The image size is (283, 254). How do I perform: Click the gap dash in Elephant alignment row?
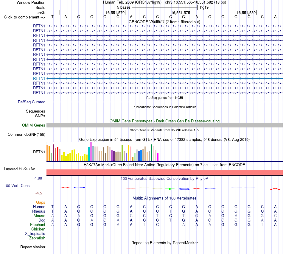coord(170,225)
